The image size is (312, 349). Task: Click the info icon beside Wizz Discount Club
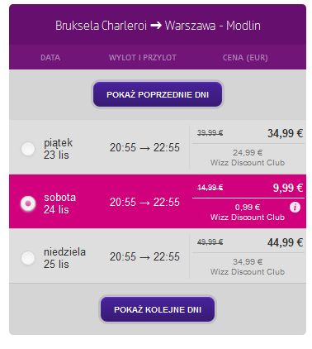click(295, 207)
